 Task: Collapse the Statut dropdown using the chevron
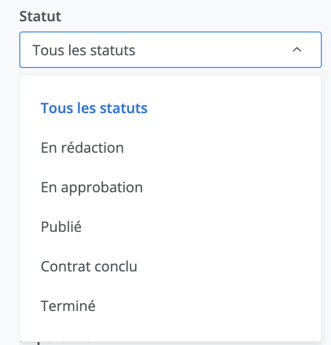point(297,50)
